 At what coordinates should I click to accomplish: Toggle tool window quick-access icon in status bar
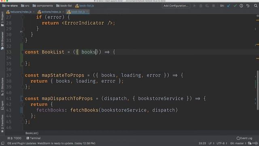click(3, 143)
